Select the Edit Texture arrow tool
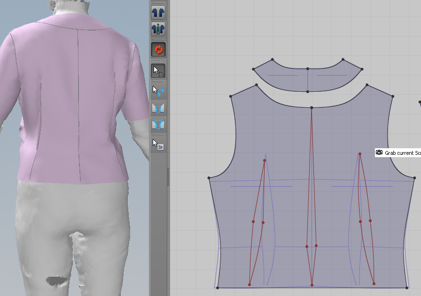 (x=158, y=144)
